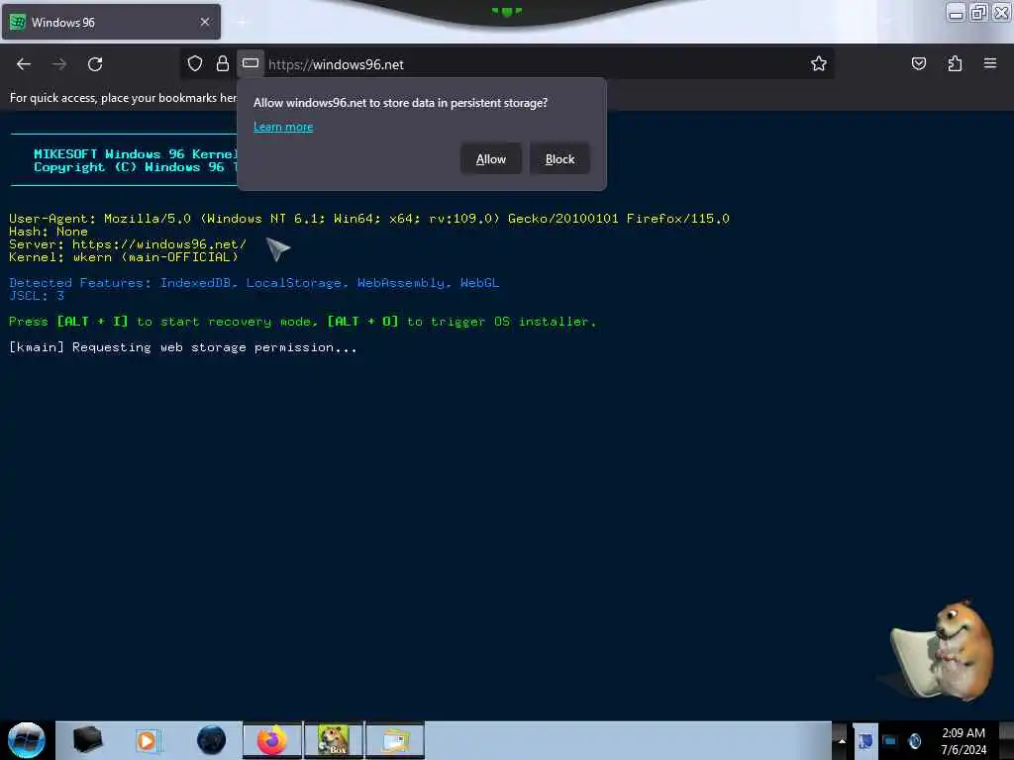Open the black box taskbar app
This screenshot has width=1014, height=760.
(x=87, y=739)
